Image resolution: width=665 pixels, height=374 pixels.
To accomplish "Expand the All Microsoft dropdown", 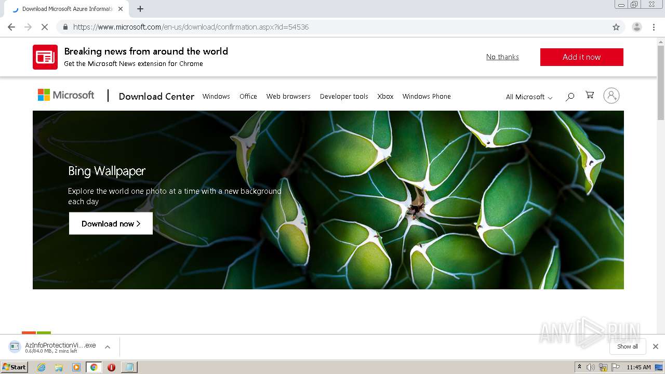I will click(x=529, y=97).
